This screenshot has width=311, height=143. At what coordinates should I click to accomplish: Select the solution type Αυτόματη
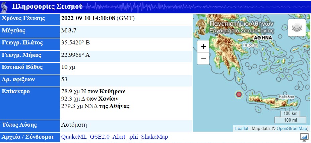(74, 125)
